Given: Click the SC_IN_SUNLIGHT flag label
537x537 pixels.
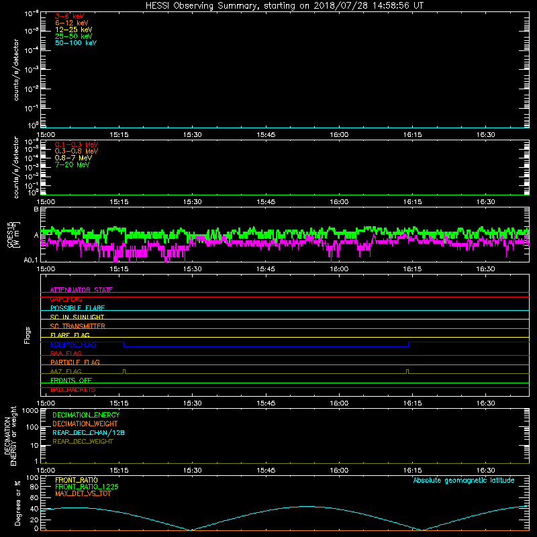Looking at the screenshot, I should pyautogui.click(x=77, y=317).
